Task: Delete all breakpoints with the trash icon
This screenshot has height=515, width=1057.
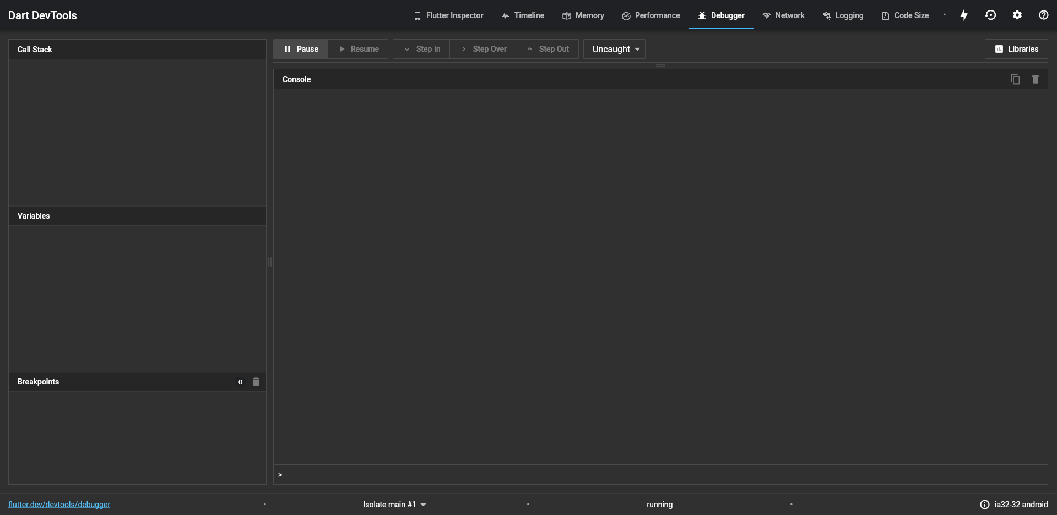Action: pos(256,382)
